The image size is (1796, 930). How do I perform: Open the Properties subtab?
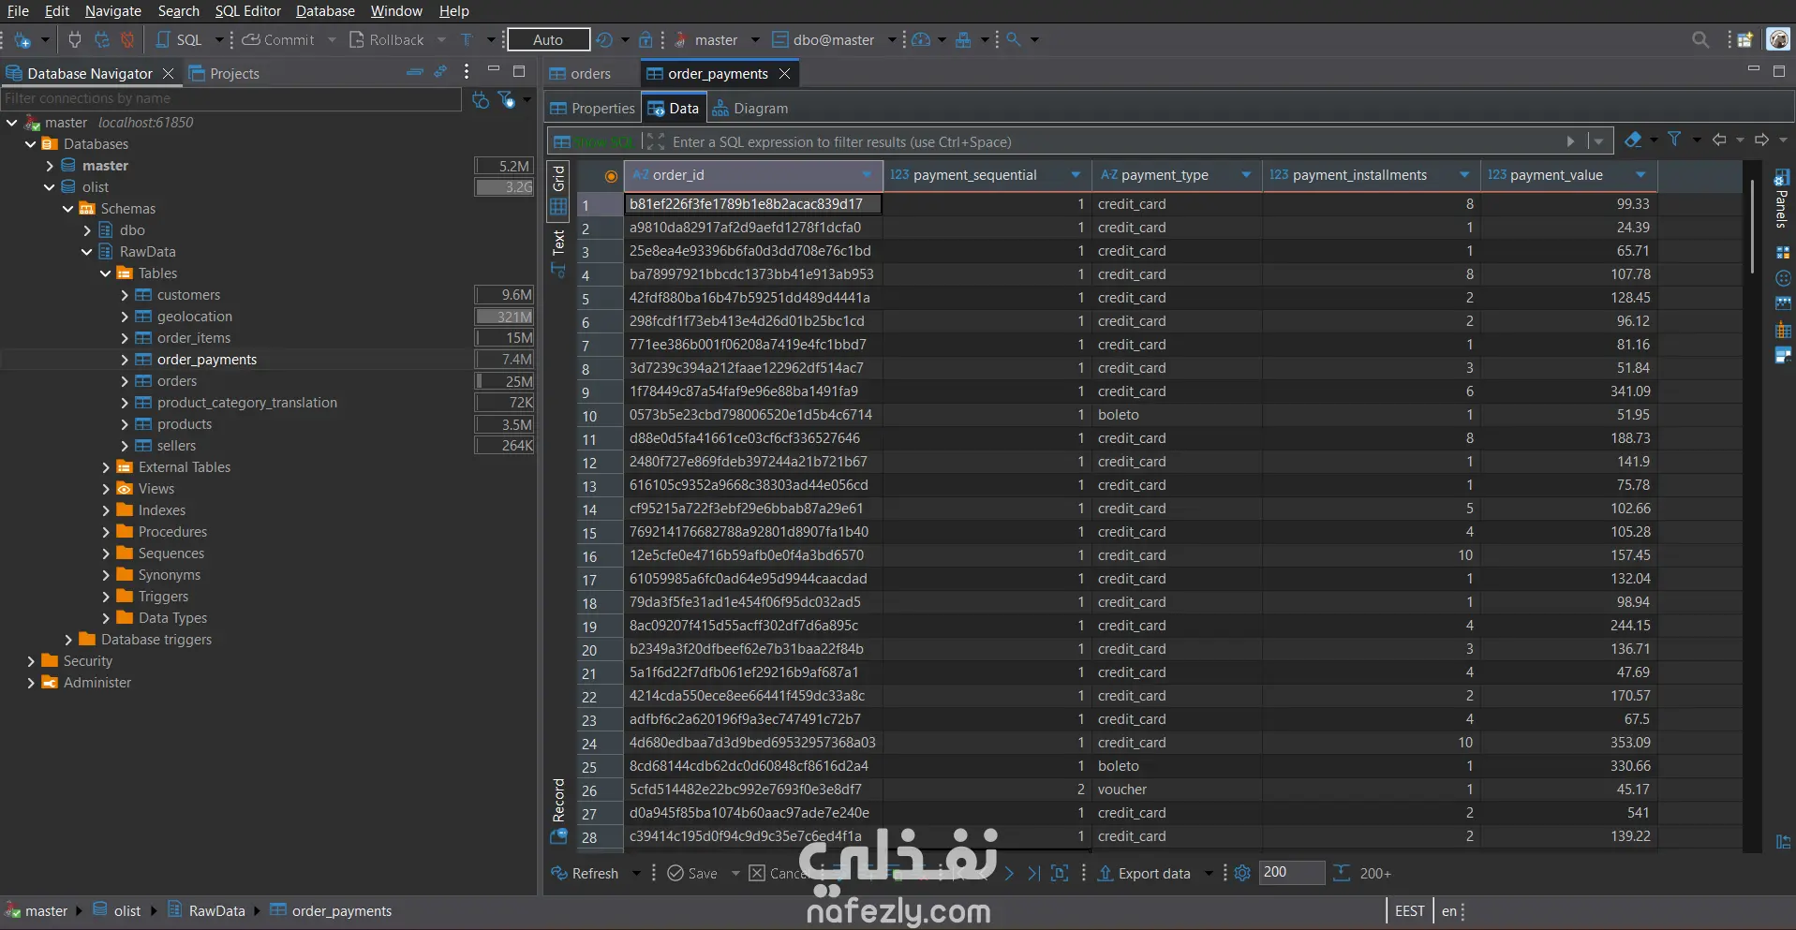[x=592, y=109]
